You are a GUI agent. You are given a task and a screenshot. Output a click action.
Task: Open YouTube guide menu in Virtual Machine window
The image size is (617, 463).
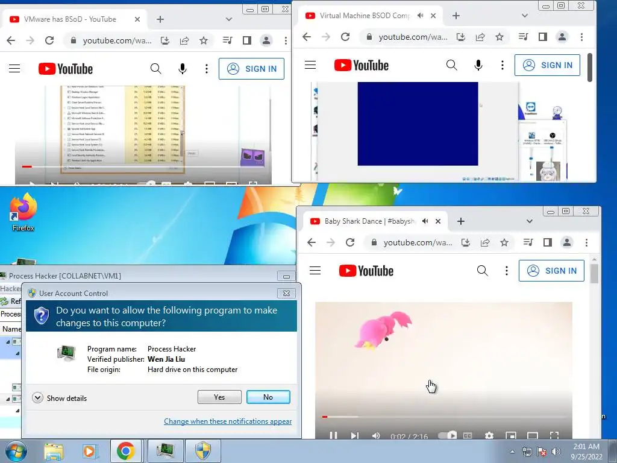310,65
